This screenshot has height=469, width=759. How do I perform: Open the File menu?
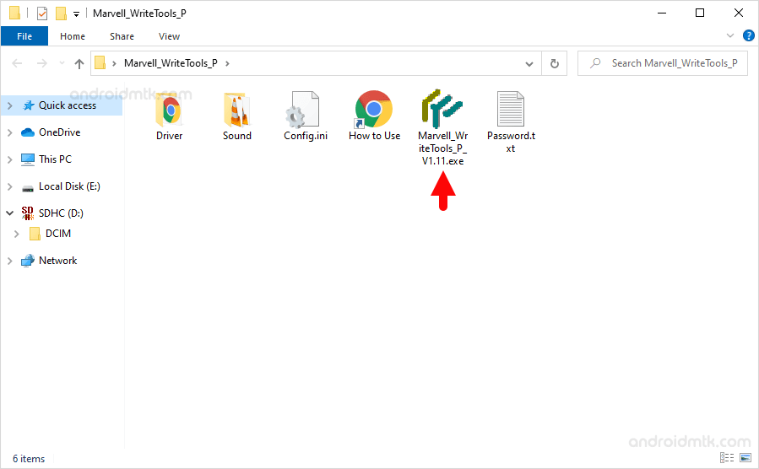24,36
